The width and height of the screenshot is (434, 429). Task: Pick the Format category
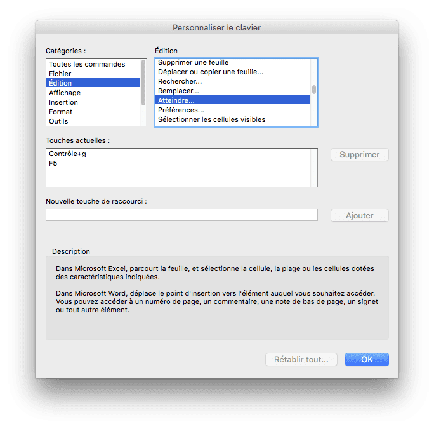tap(93, 112)
